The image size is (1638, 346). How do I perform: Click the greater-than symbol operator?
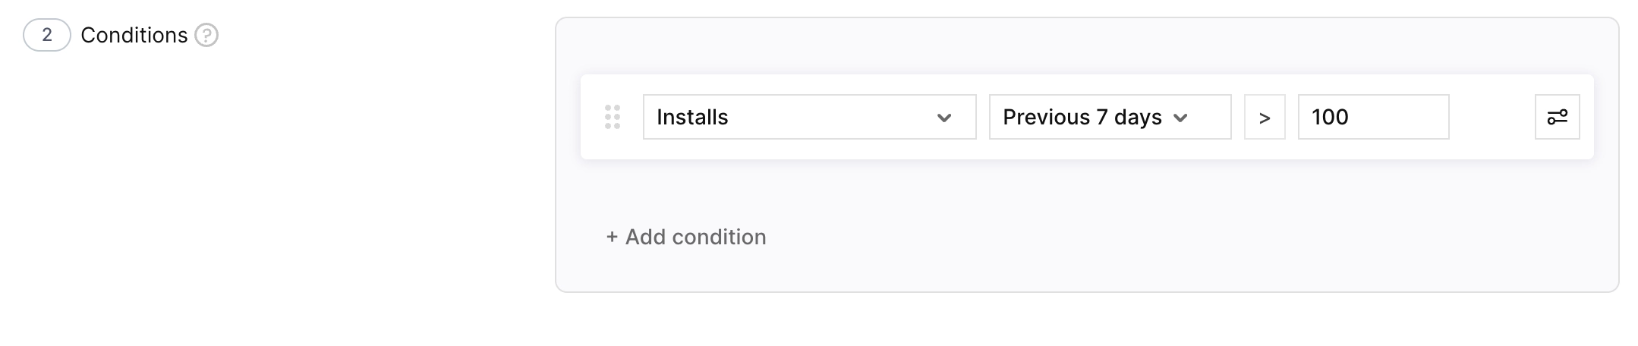[x=1265, y=118]
